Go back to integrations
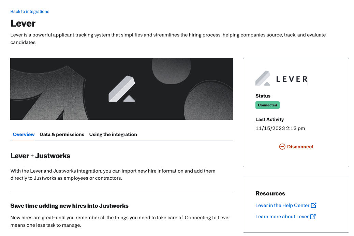This screenshot has width=354, height=236. [30, 12]
